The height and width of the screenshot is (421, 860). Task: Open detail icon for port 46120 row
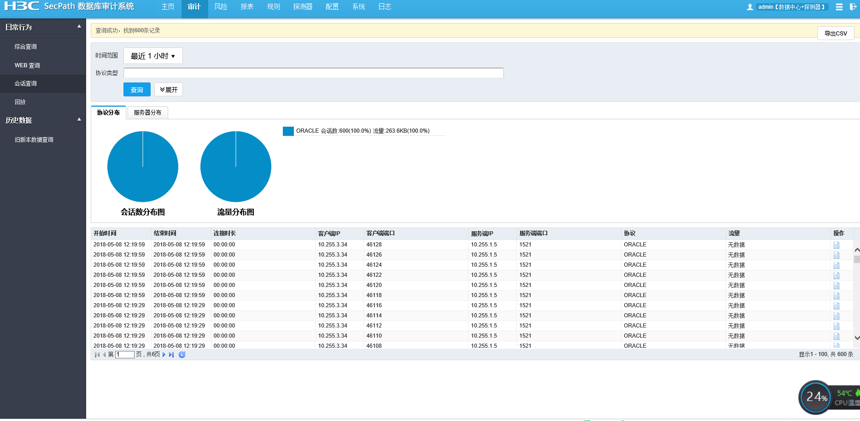pyautogui.click(x=837, y=286)
